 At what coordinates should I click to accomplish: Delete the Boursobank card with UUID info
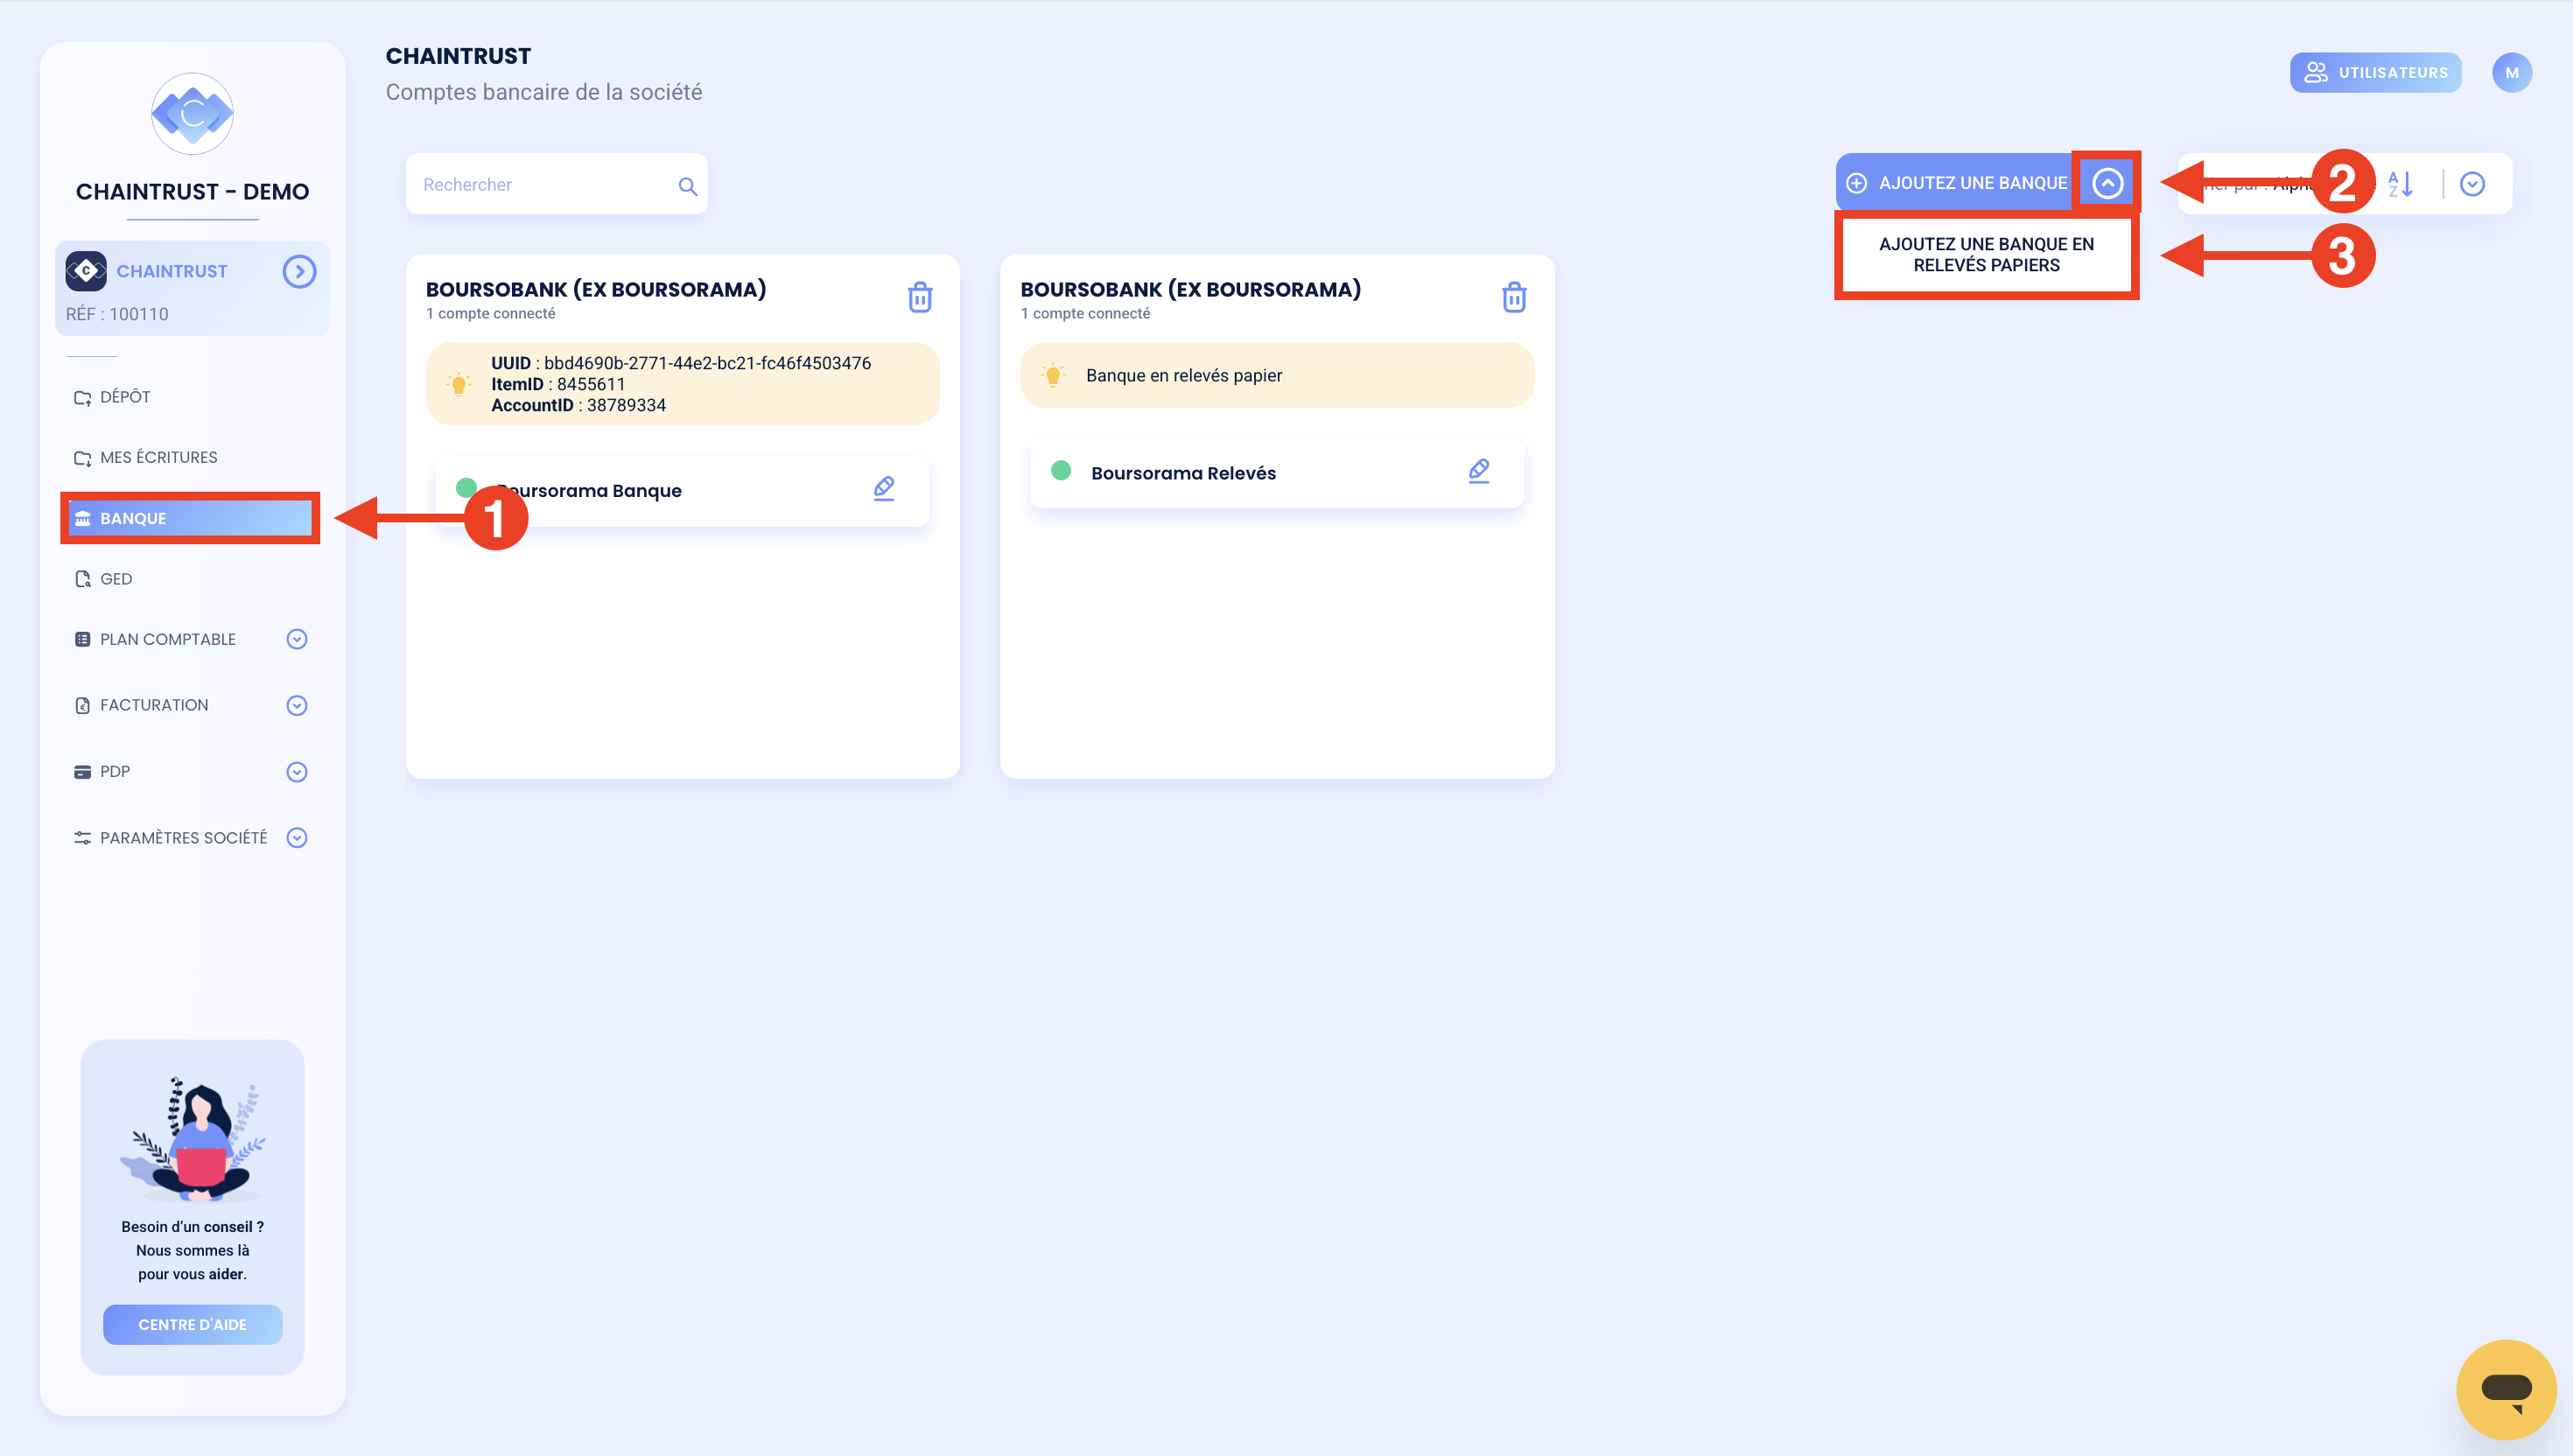click(x=920, y=297)
